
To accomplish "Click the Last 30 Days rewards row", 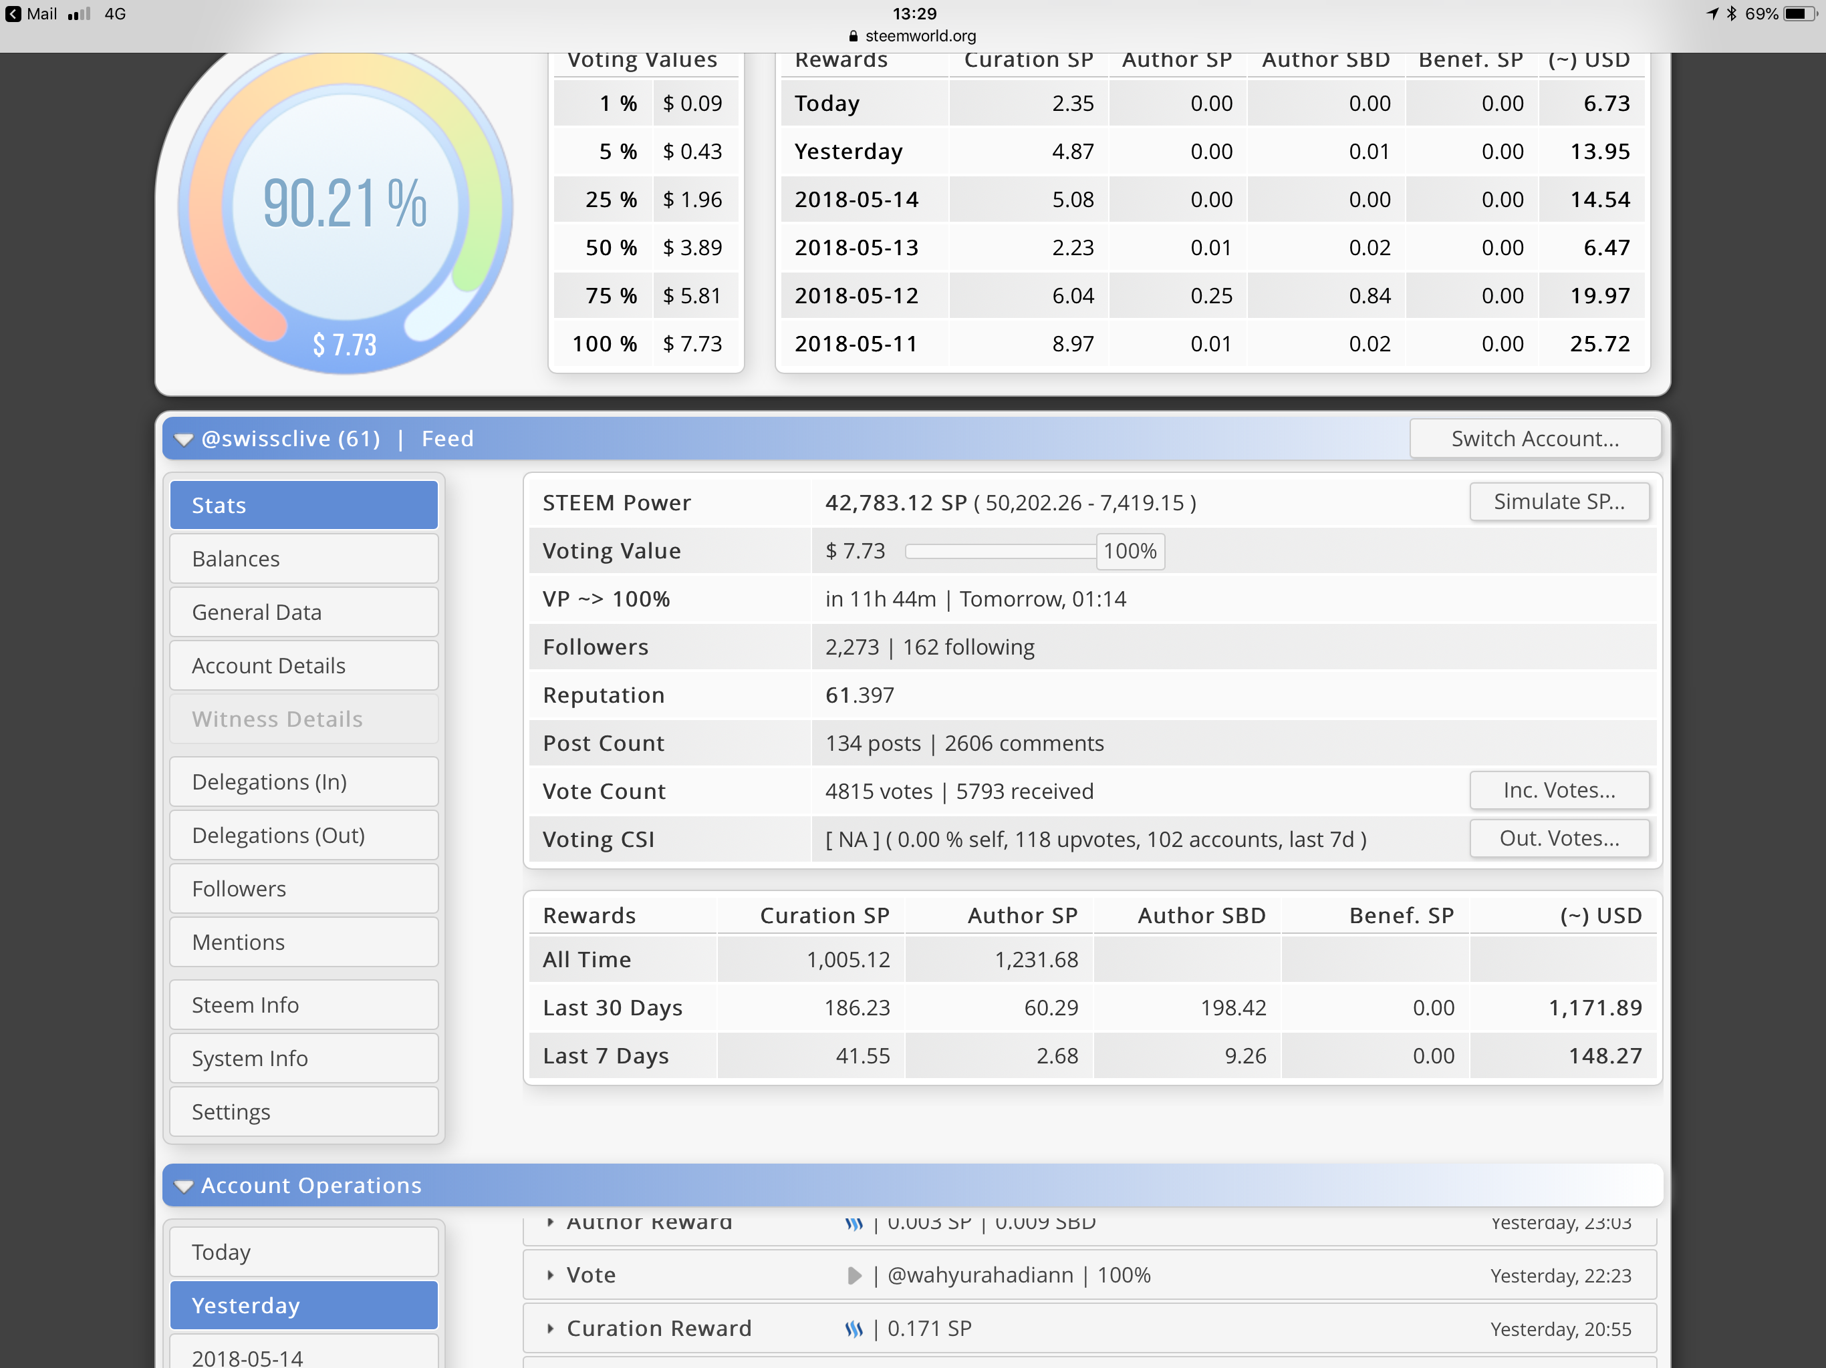I will pos(1092,1007).
